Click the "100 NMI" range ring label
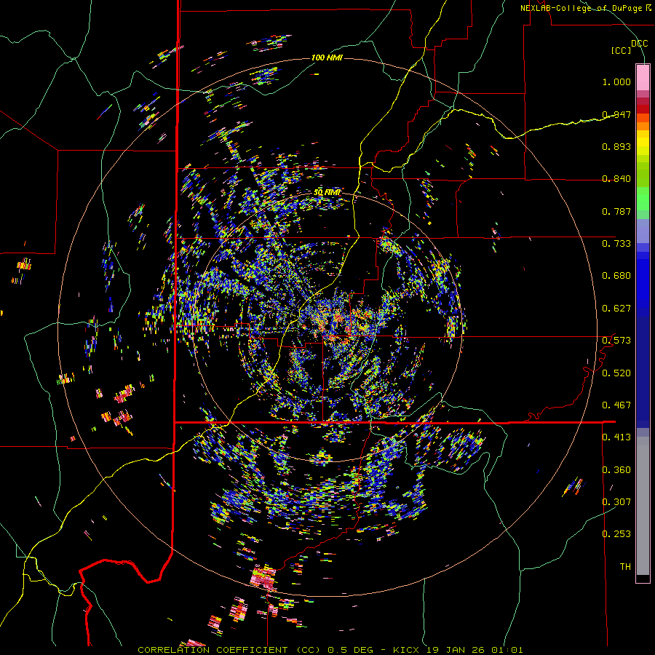Image resolution: width=655 pixels, height=655 pixels. pyautogui.click(x=327, y=57)
